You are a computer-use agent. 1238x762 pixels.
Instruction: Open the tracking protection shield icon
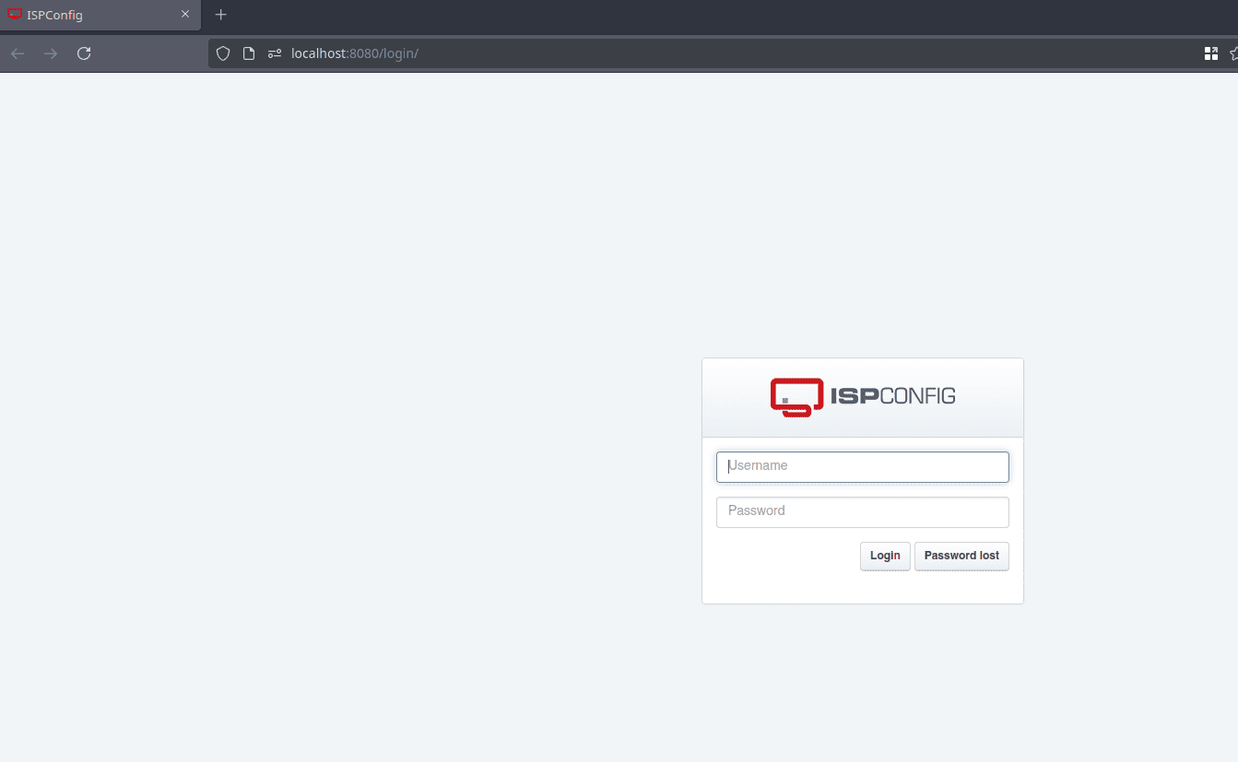pyautogui.click(x=222, y=53)
